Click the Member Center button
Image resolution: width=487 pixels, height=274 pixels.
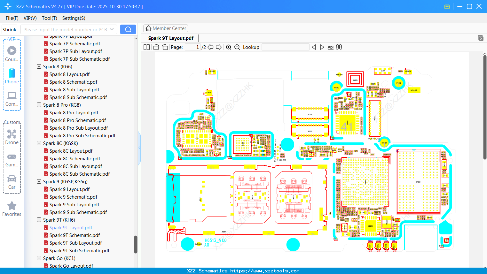click(166, 28)
